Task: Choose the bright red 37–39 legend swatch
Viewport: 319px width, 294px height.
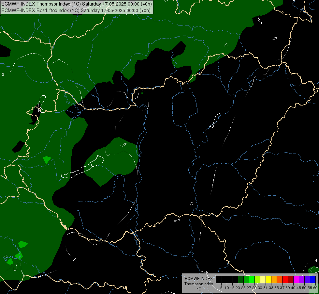Action: coord(285,279)
